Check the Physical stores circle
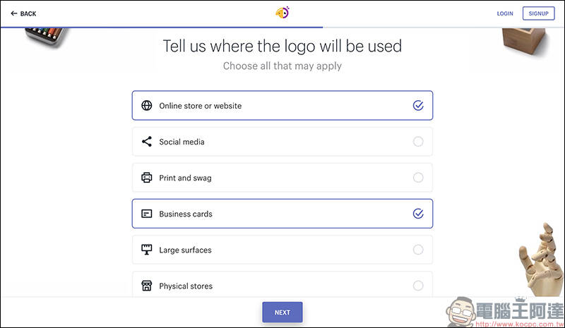565x328 pixels. click(x=418, y=286)
